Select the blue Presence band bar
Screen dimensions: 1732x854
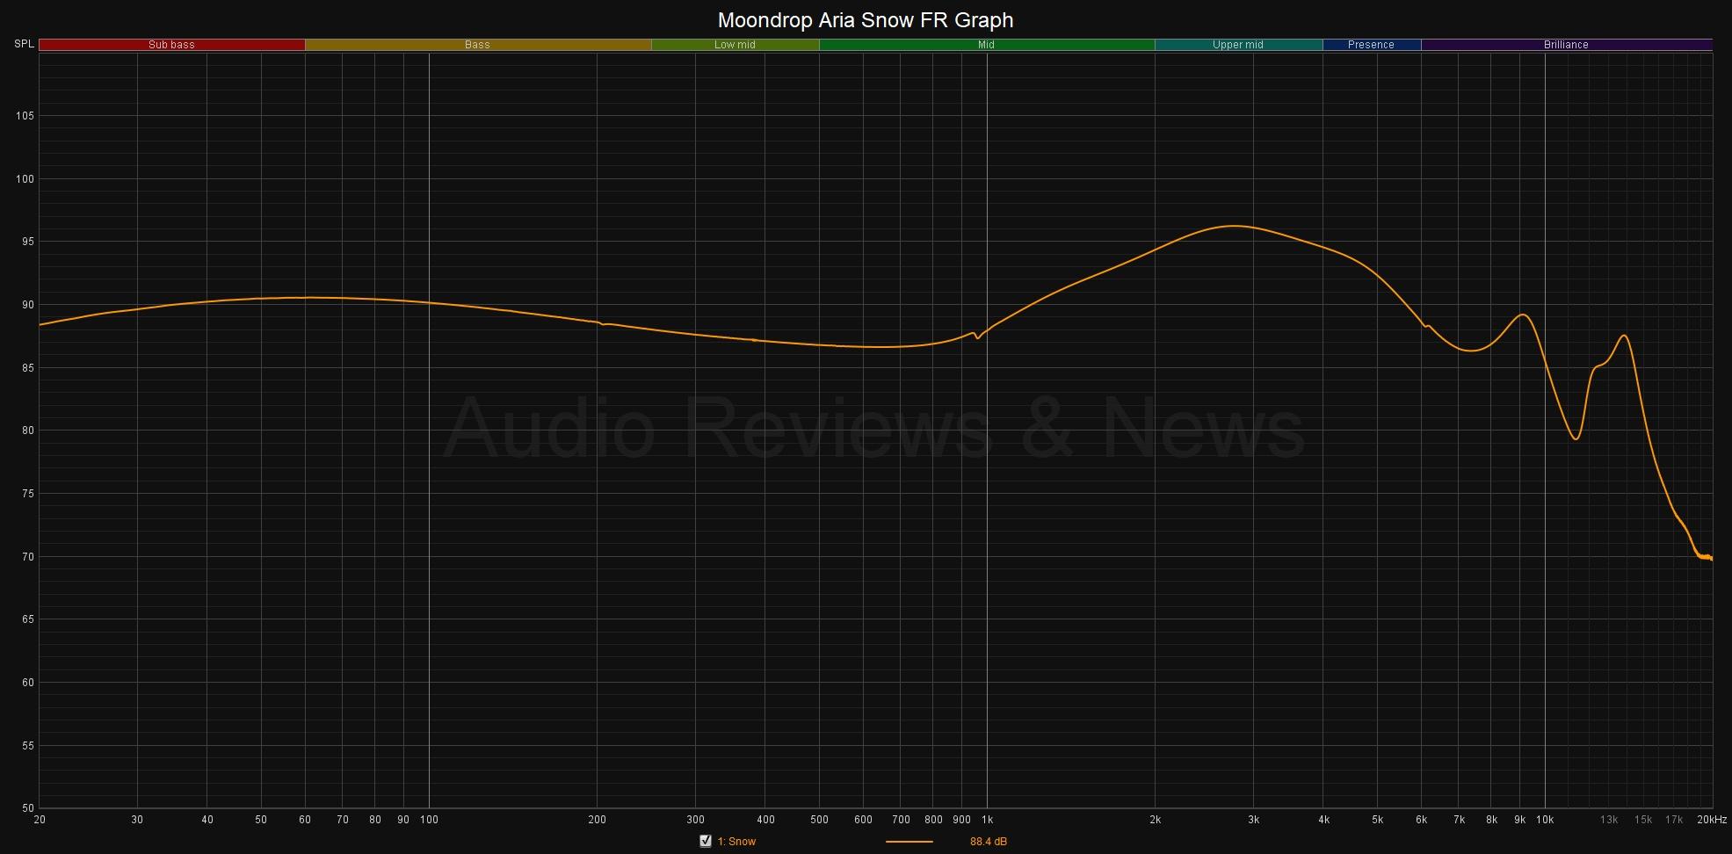click(x=1371, y=45)
